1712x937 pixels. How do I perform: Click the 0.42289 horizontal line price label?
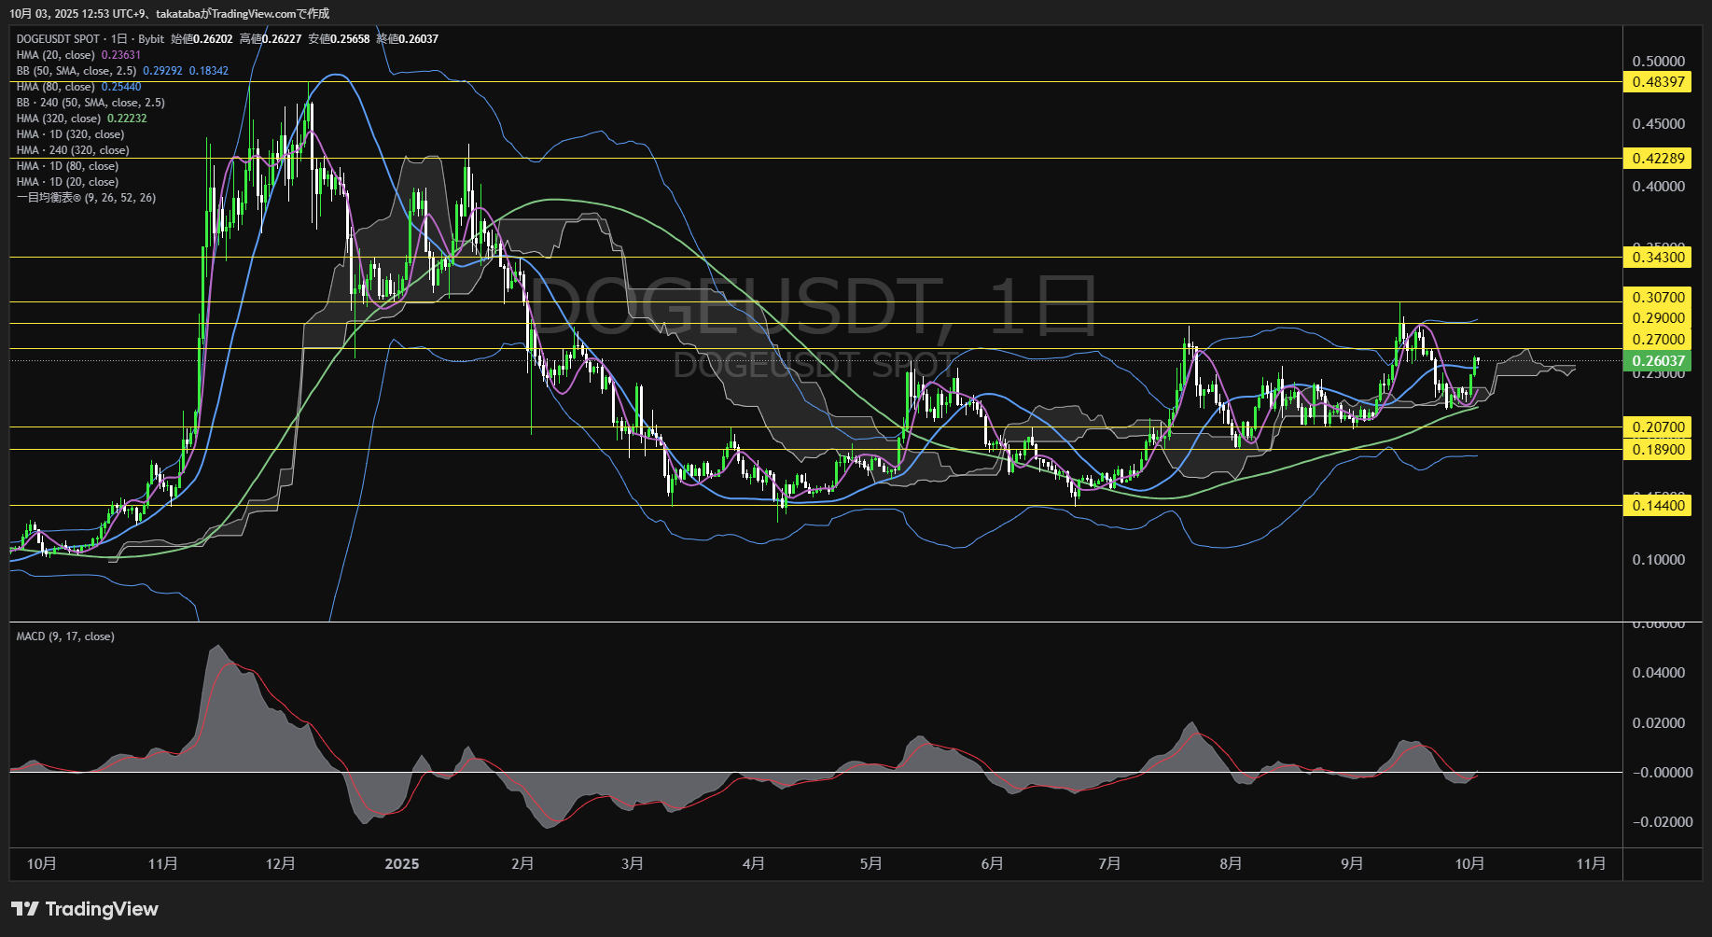(x=1658, y=159)
